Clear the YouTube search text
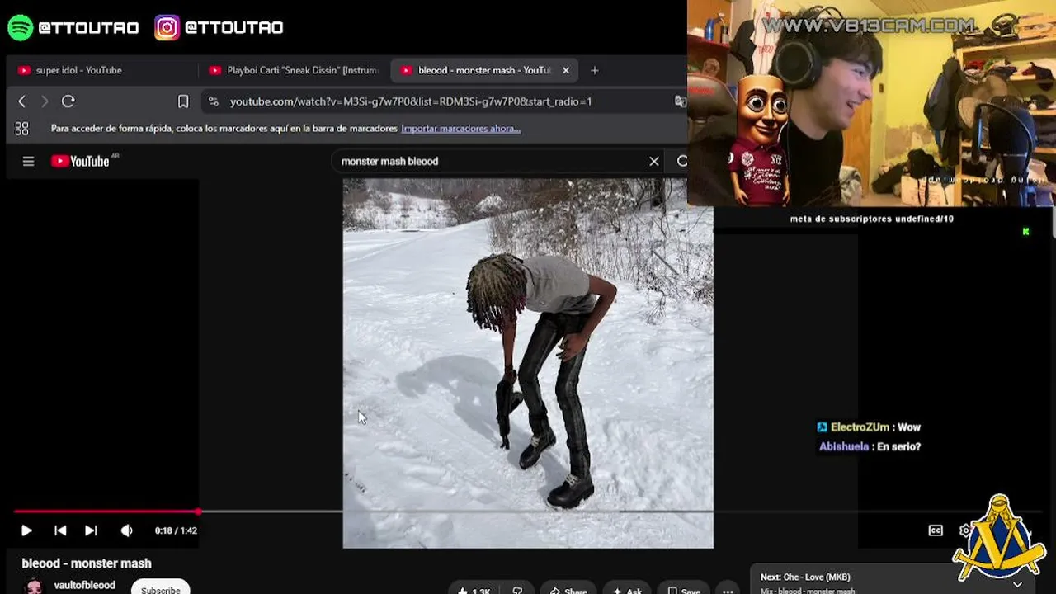Viewport: 1056px width, 594px height. [654, 162]
